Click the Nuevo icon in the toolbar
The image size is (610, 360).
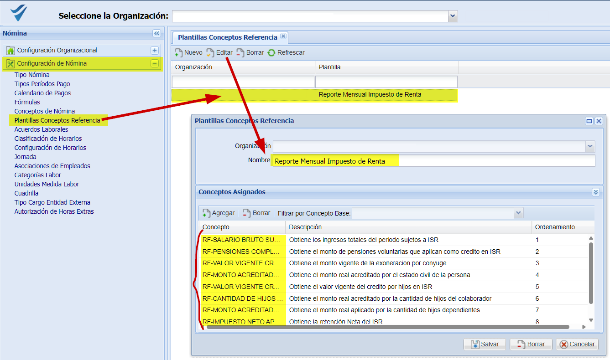coord(179,53)
